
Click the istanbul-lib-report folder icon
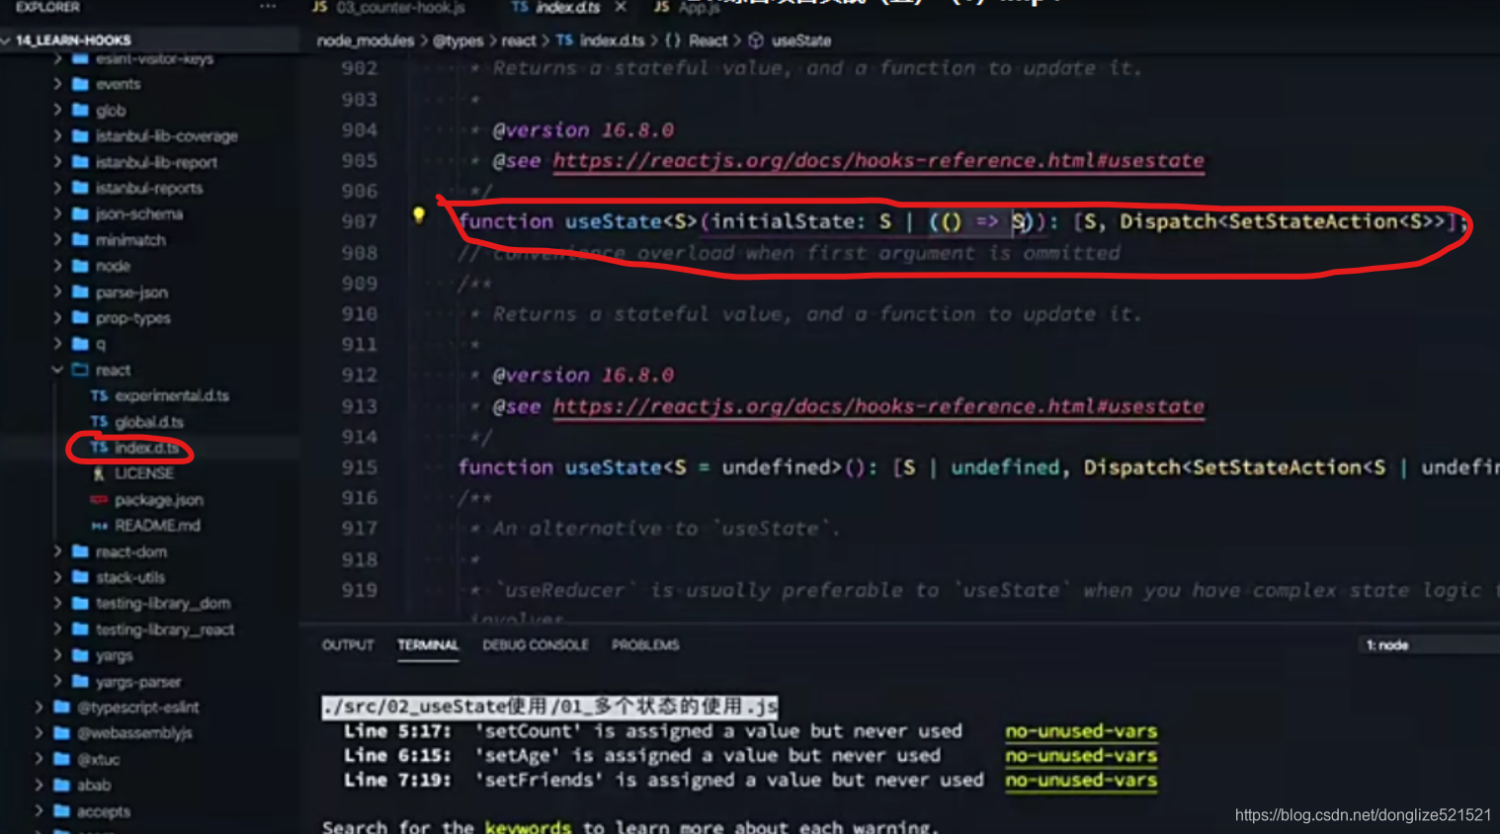click(x=80, y=162)
